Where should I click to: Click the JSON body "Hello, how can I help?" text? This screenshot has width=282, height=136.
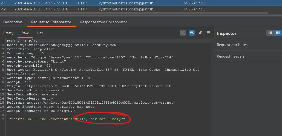[101, 119]
